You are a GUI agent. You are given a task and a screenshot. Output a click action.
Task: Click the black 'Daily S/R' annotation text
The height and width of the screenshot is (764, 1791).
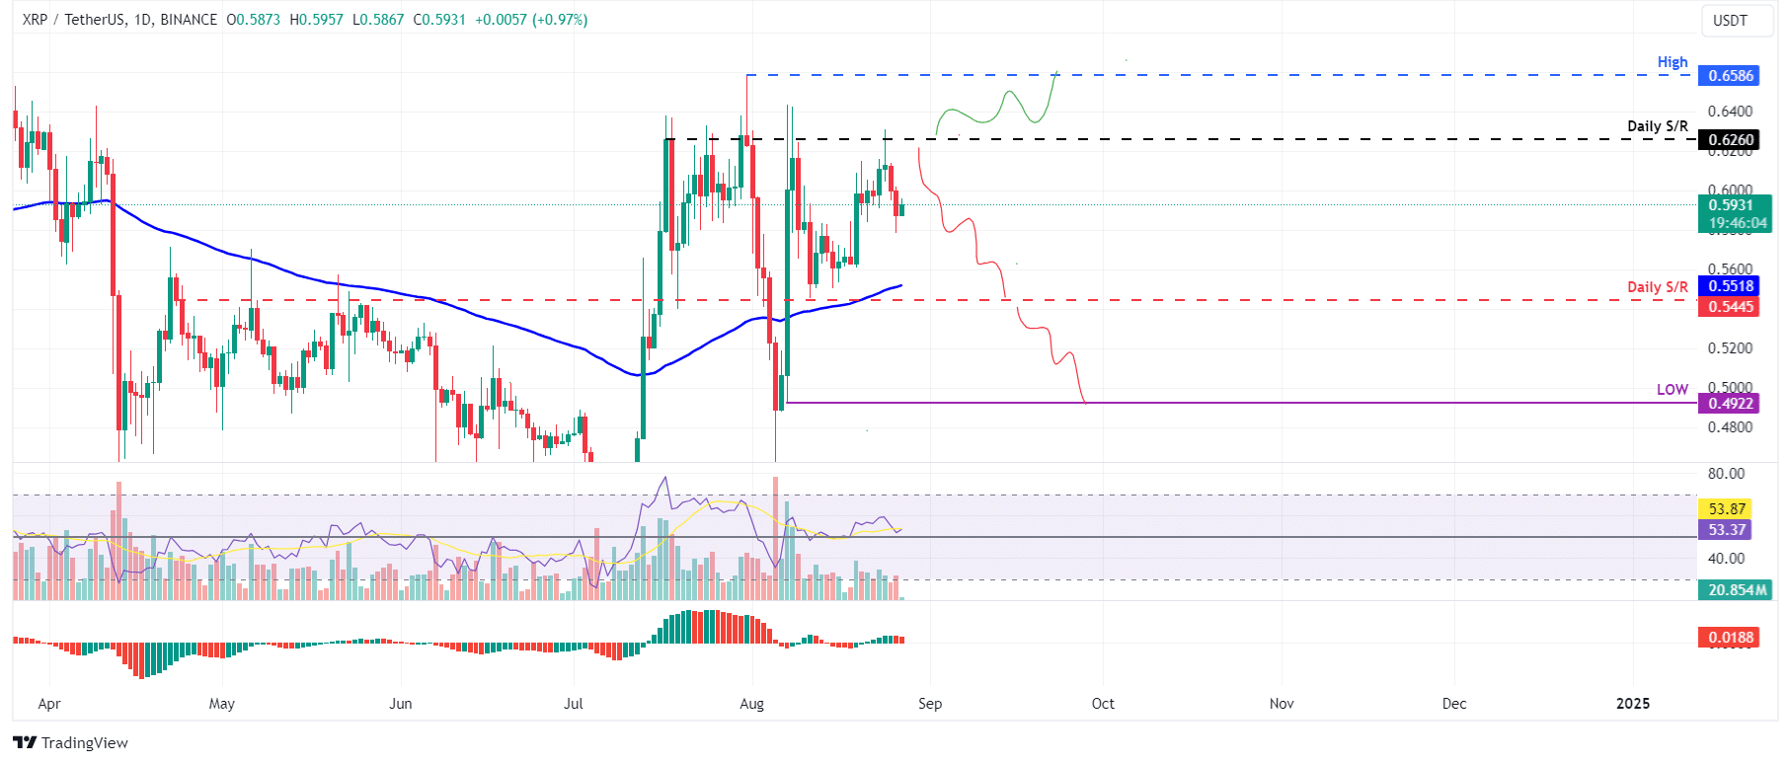coord(1658,126)
